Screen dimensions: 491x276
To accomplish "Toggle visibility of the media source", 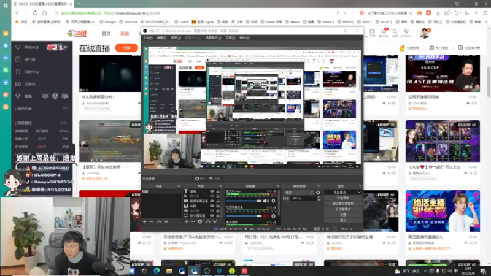I will coord(212,196).
